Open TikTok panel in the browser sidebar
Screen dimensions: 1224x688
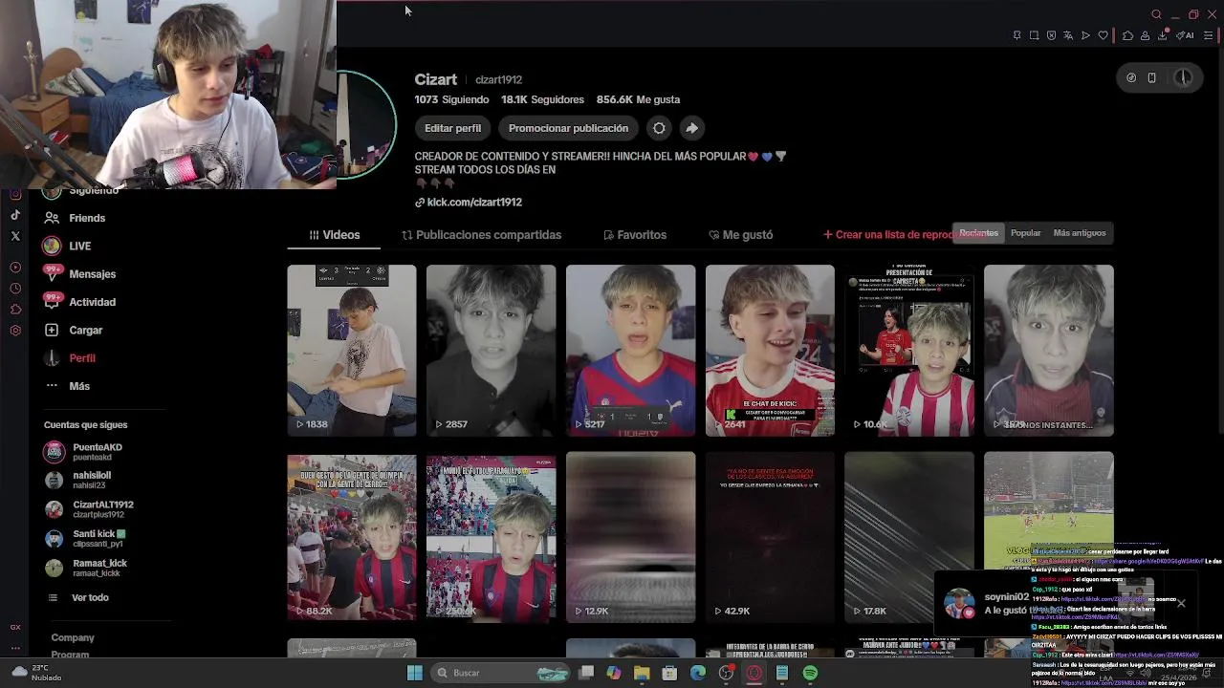click(15, 215)
